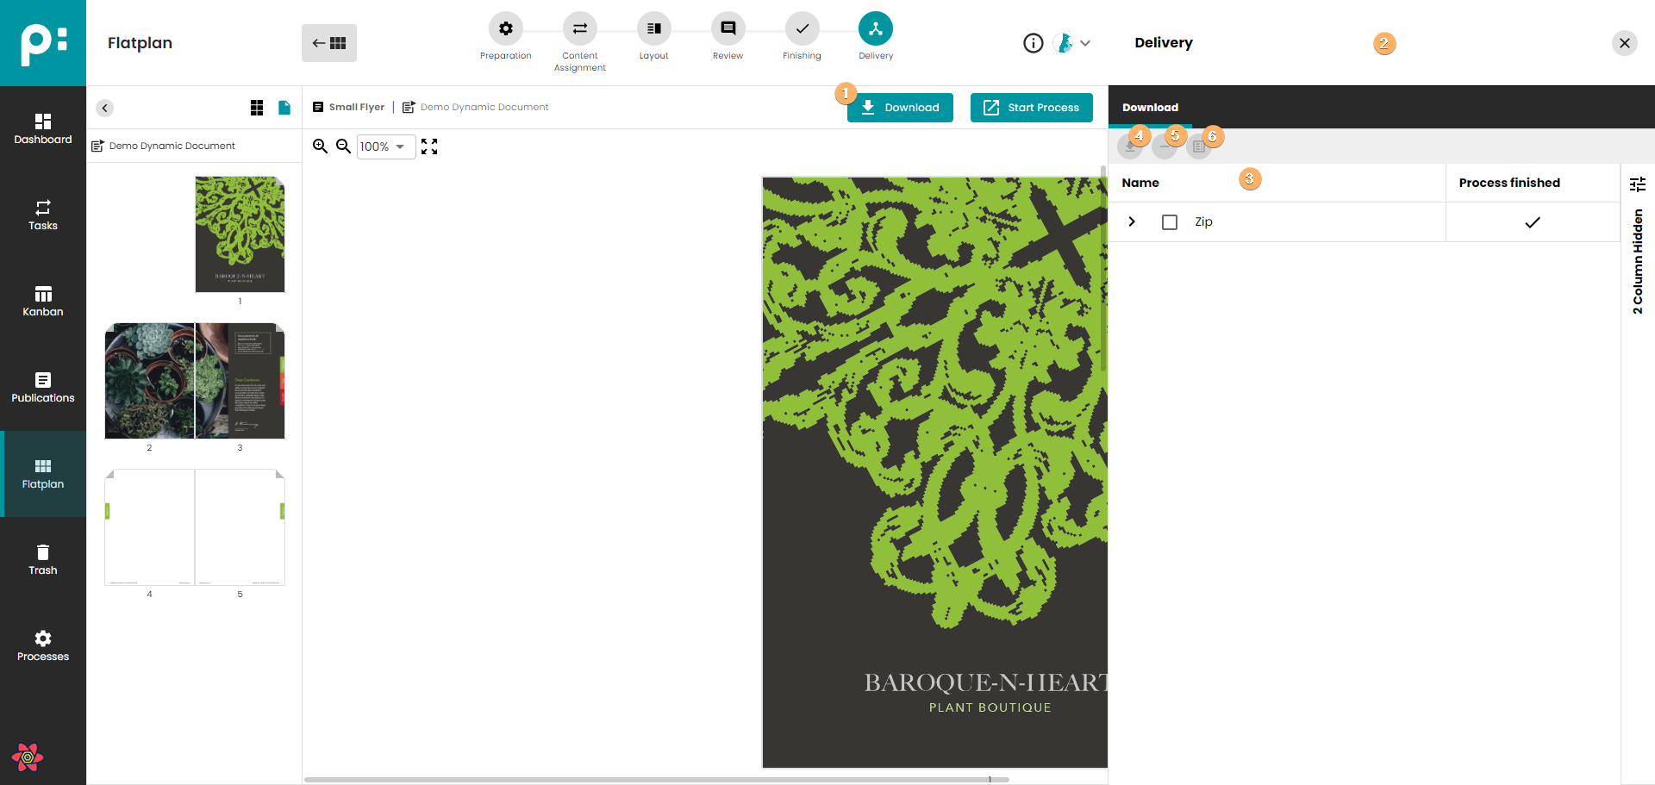
Task: Click the zoom out magnifier icon
Action: 343,146
